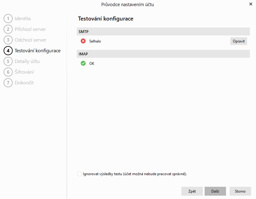Close the account setup wizard window

[251, 4]
